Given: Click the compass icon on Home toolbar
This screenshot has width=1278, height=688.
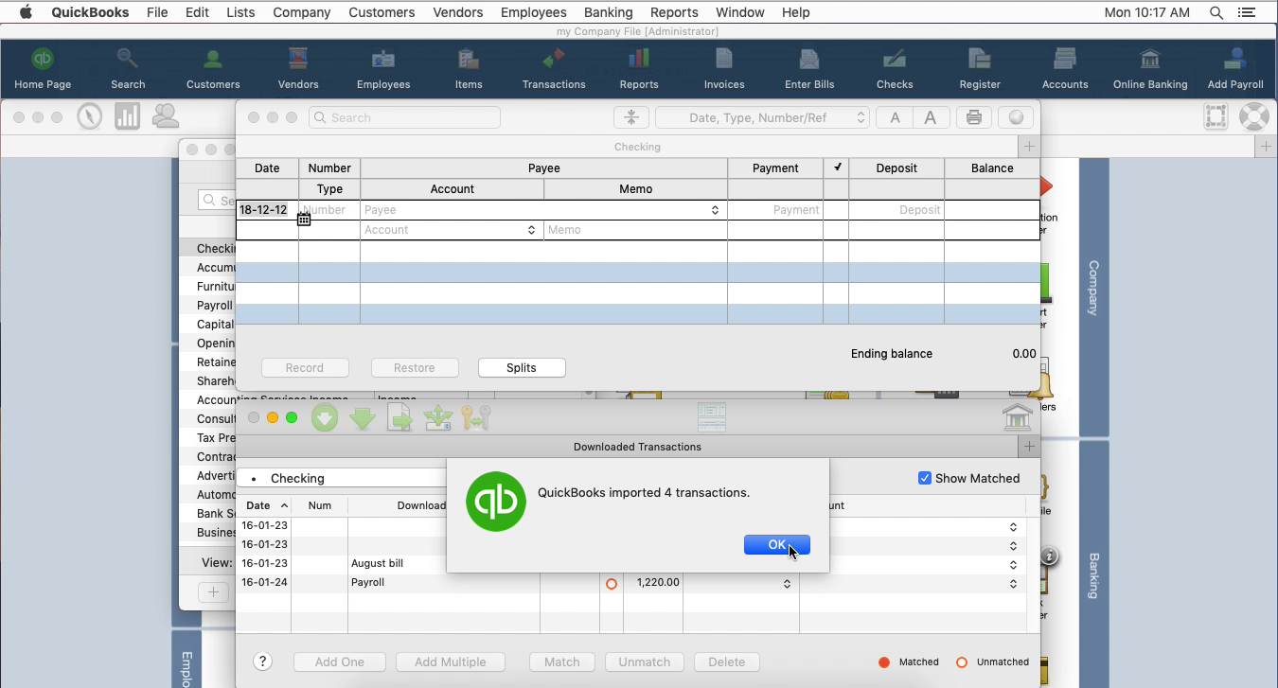Looking at the screenshot, I should pos(90,116).
